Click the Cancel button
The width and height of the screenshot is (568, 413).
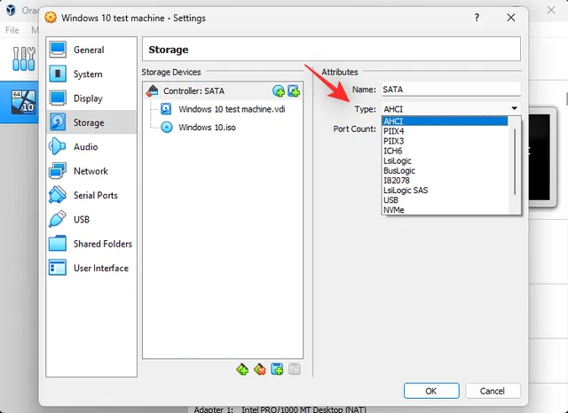tap(492, 391)
